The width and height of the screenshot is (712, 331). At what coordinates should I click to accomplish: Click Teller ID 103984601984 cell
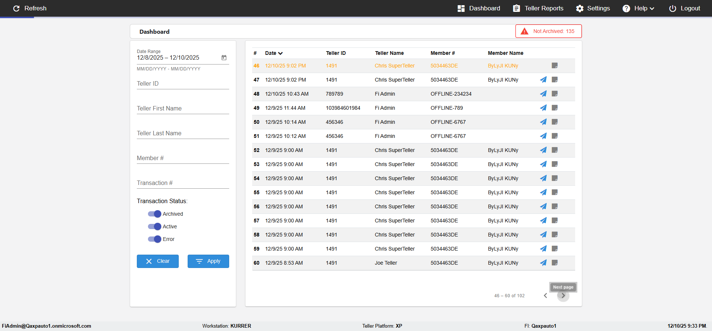pos(343,108)
